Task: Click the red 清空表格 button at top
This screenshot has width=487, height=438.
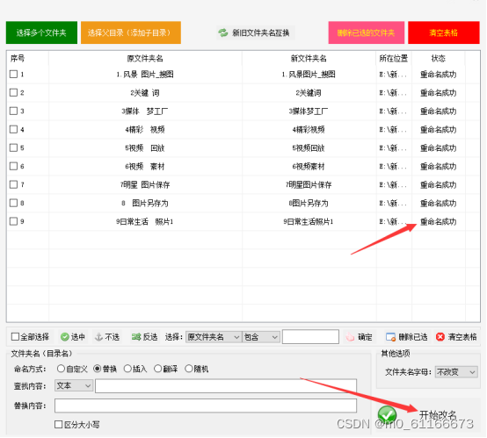Action: tap(444, 32)
